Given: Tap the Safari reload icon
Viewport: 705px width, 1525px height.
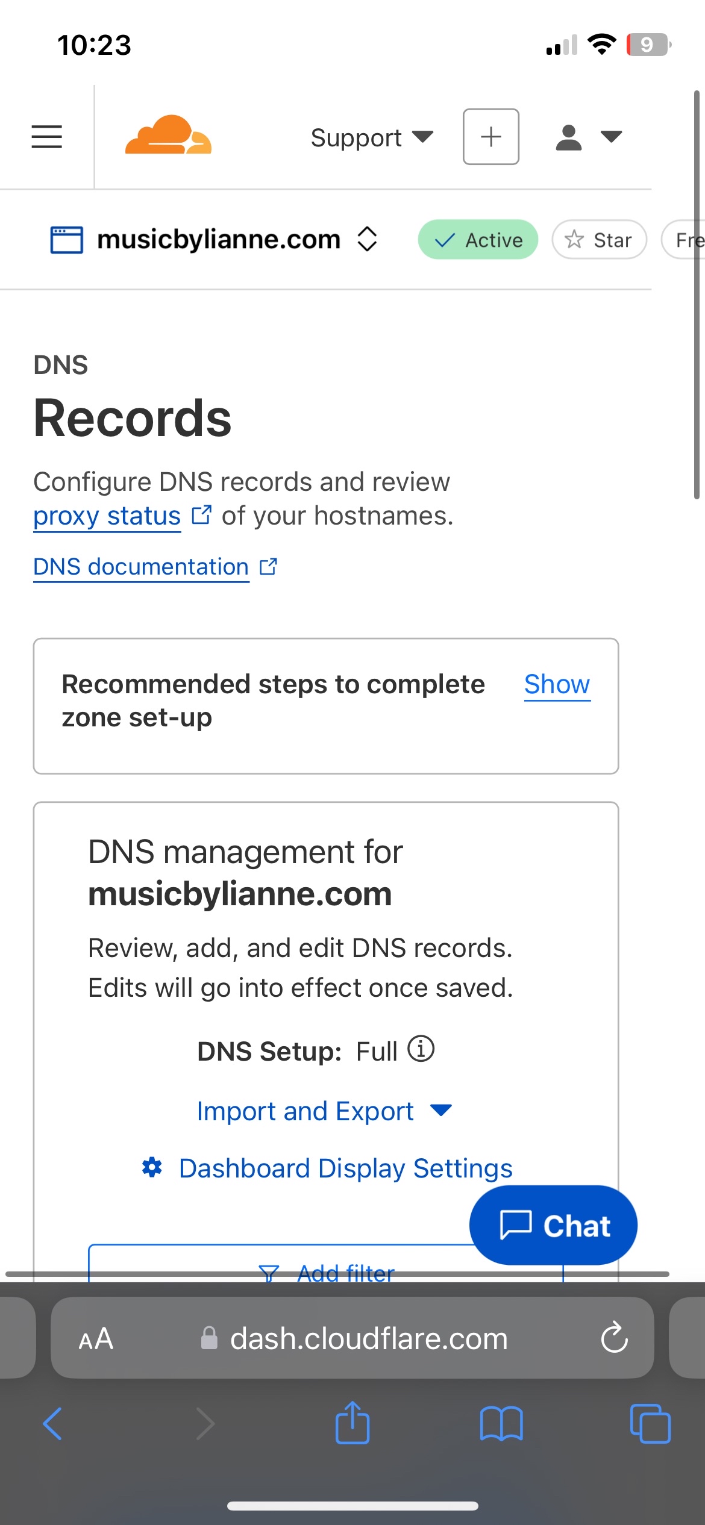Looking at the screenshot, I should [614, 1338].
